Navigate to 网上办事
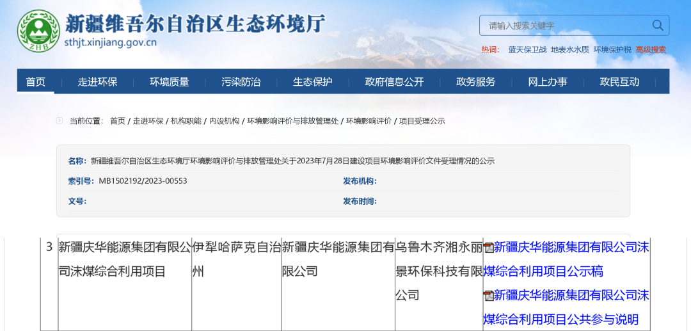The image size is (691, 331). 548,82
